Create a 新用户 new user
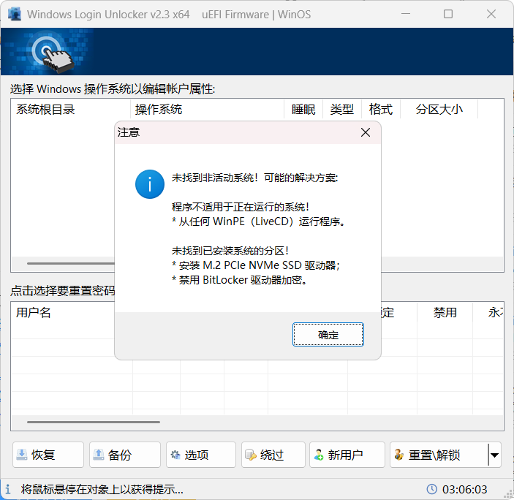 [347, 455]
